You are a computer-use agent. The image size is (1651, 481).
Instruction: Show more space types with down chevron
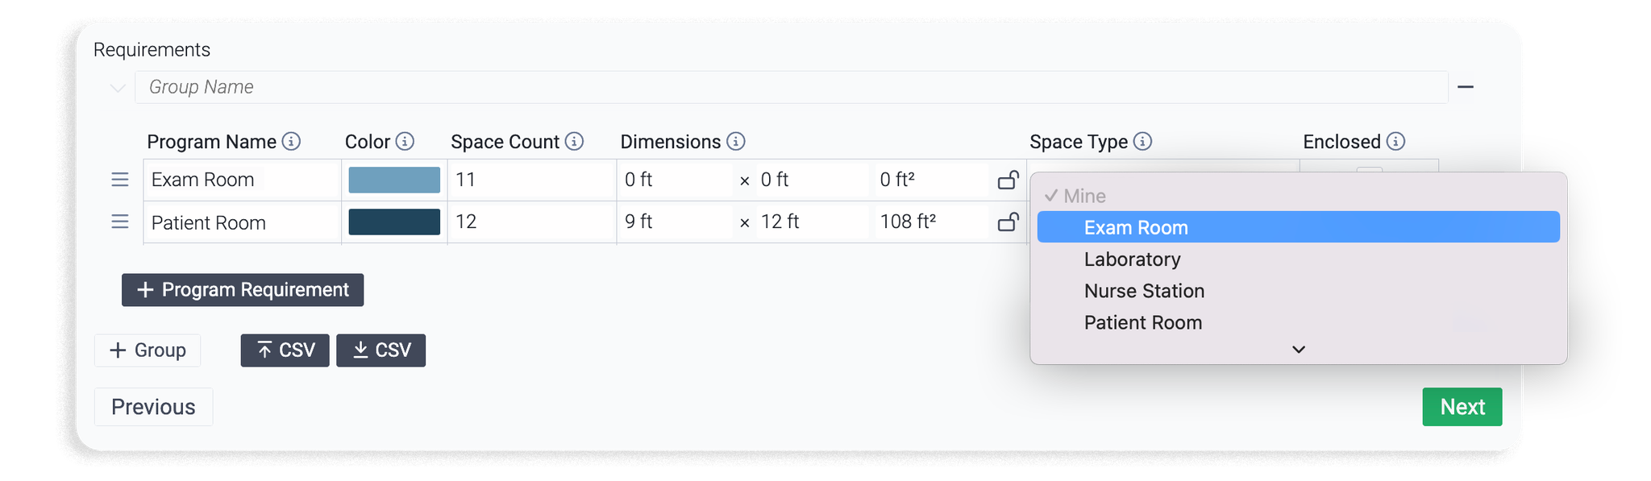tap(1298, 350)
